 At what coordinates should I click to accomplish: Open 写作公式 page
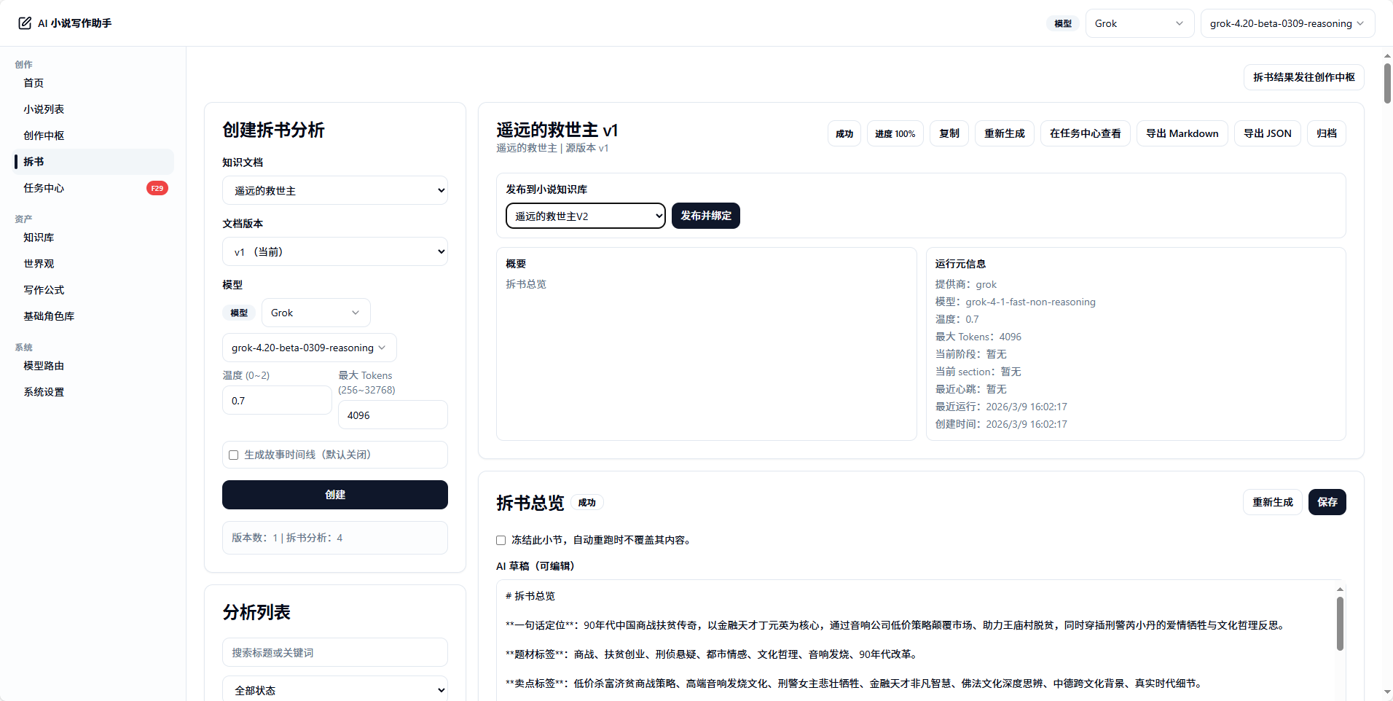(x=44, y=289)
